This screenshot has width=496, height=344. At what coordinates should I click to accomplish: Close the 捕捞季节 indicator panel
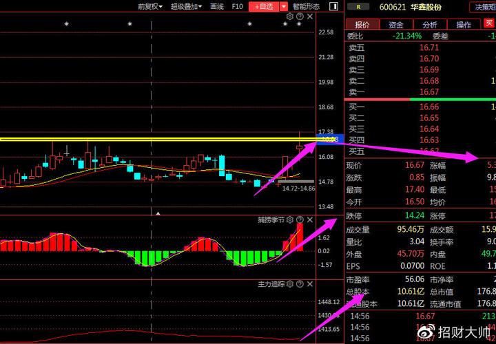tap(310, 220)
